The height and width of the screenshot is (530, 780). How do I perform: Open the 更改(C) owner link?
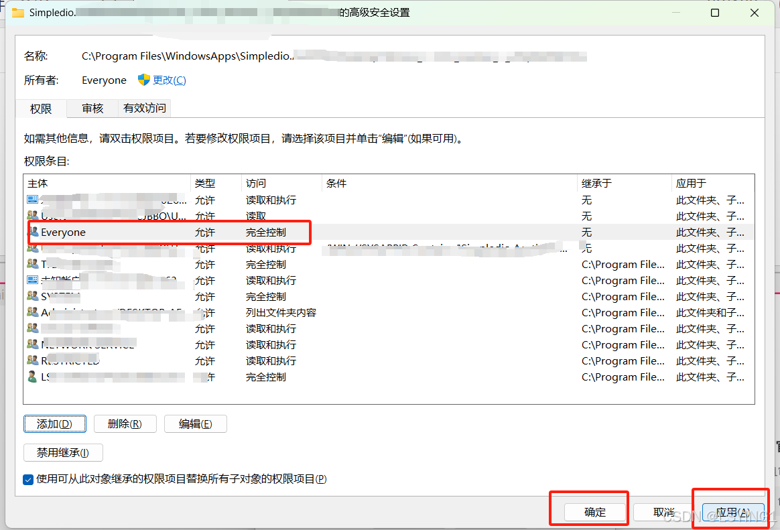(x=169, y=80)
